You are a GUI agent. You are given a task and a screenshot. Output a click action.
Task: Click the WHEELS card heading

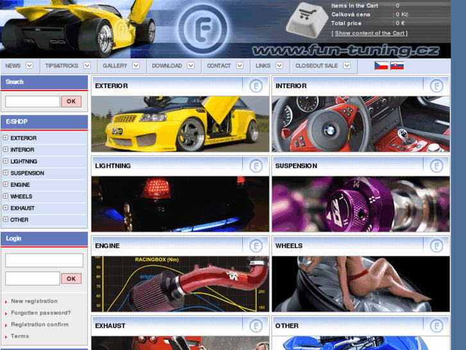pyautogui.click(x=289, y=246)
